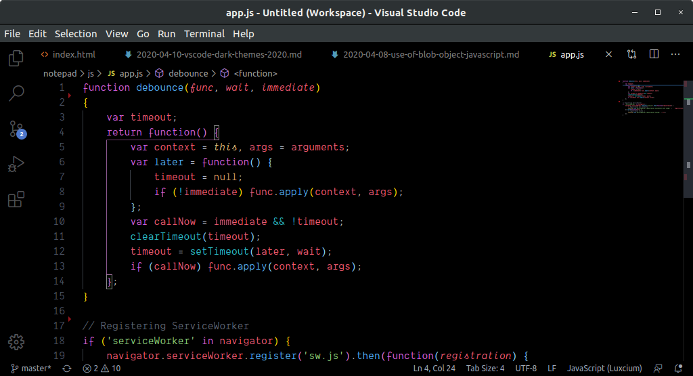Minimize the VS Code window
This screenshot has width=693, height=376.
(635, 12)
